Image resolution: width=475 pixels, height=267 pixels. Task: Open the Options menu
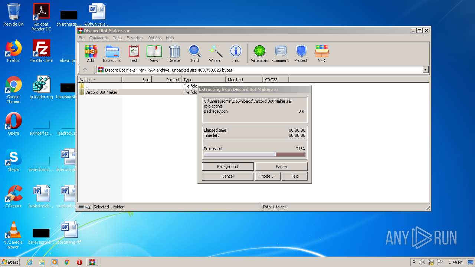pos(155,38)
